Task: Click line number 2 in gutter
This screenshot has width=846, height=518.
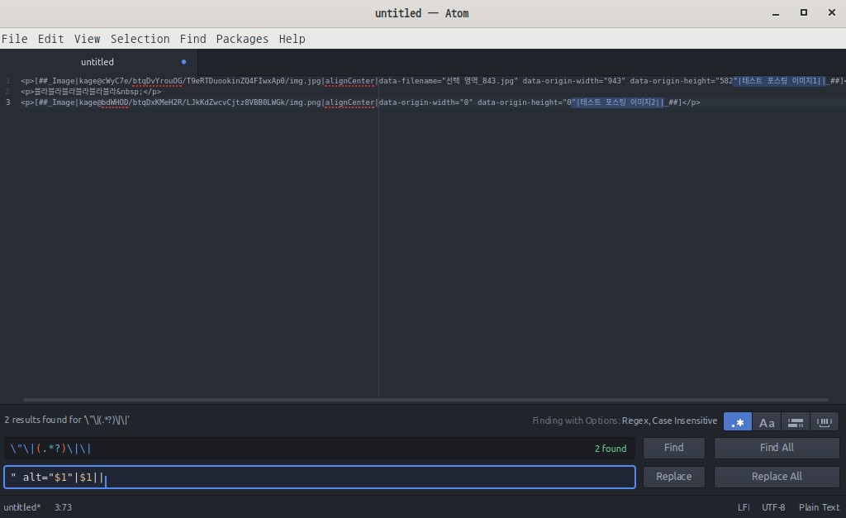Action: click(8, 92)
